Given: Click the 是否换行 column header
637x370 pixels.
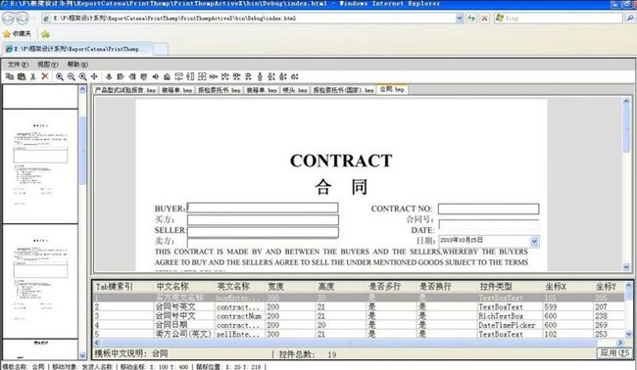Looking at the screenshot, I should pos(447,287).
